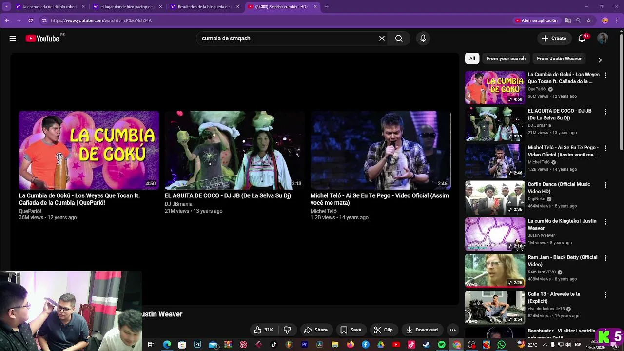
Task: Open options for Michel Teló sidebar video
Action: 606,148
